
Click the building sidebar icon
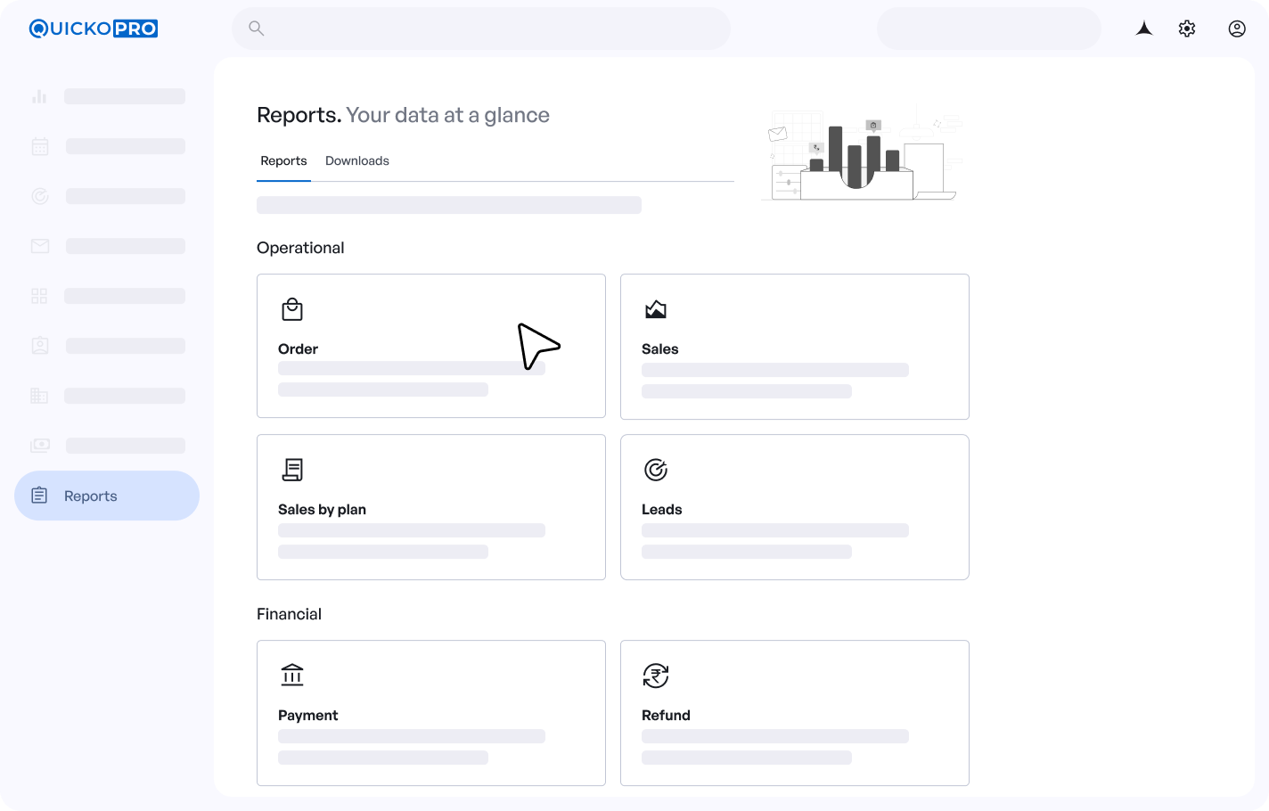point(39,396)
